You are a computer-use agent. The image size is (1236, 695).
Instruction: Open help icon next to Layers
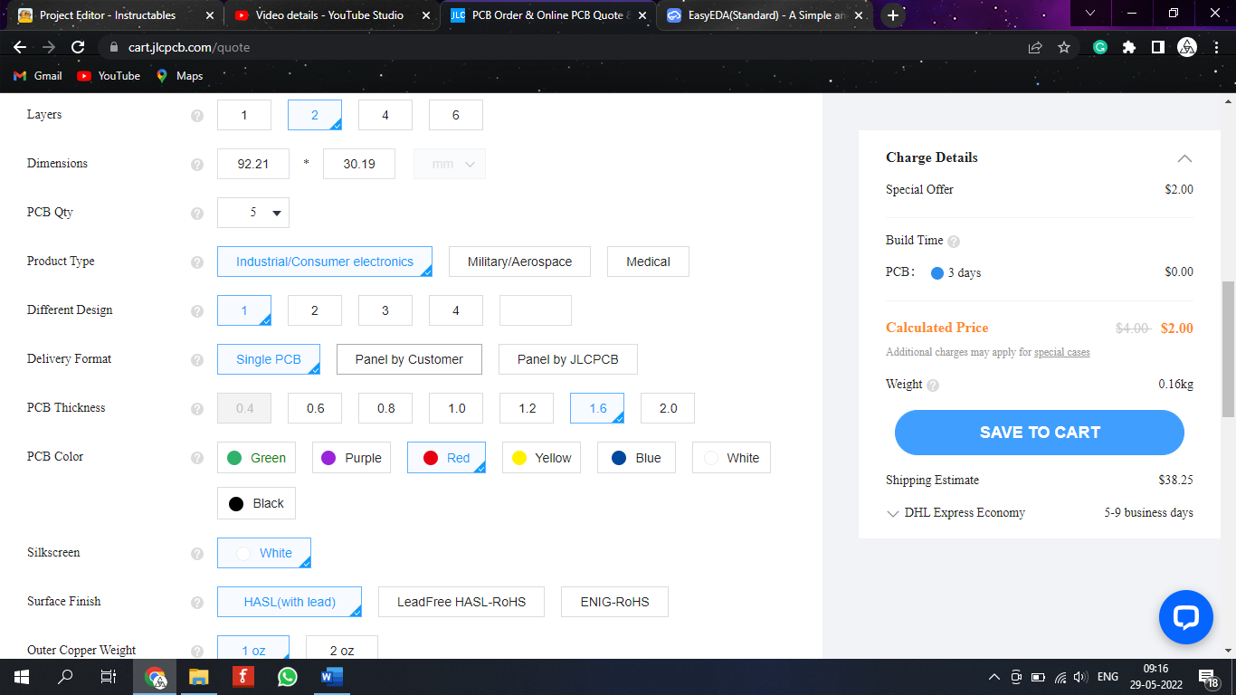coord(197,116)
